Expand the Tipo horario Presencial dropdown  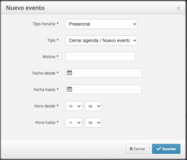(101, 24)
